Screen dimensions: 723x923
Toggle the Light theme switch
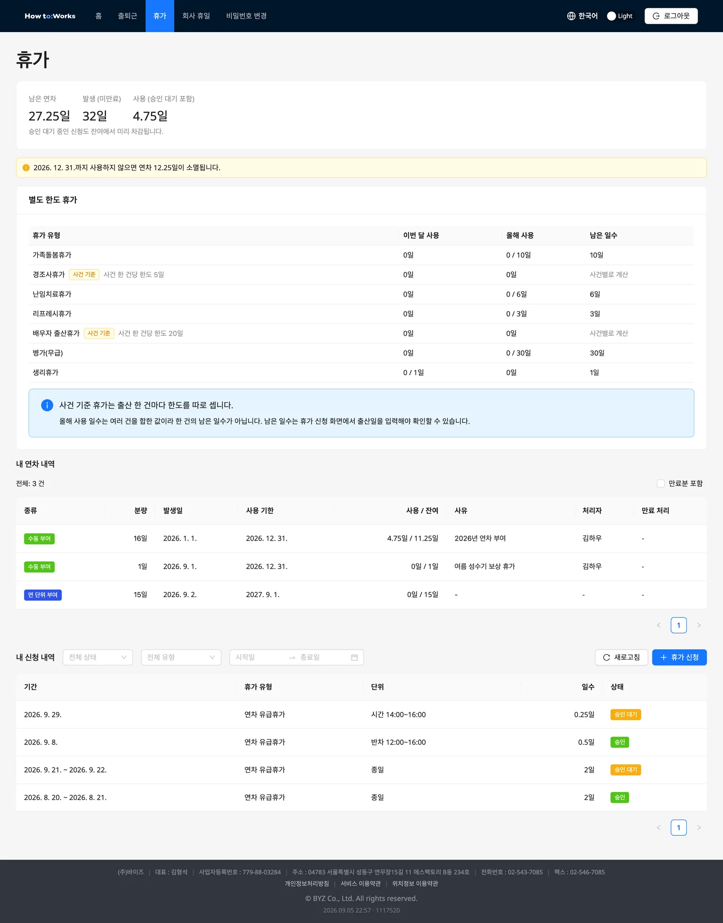[620, 16]
